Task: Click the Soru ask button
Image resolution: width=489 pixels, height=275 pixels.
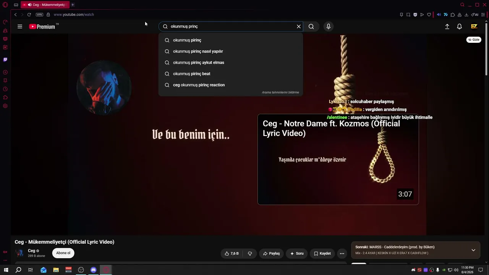Action: [x=297, y=253]
